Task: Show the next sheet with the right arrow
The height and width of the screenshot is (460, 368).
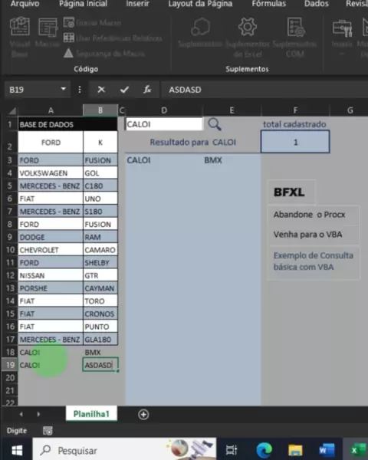Action: point(38,414)
